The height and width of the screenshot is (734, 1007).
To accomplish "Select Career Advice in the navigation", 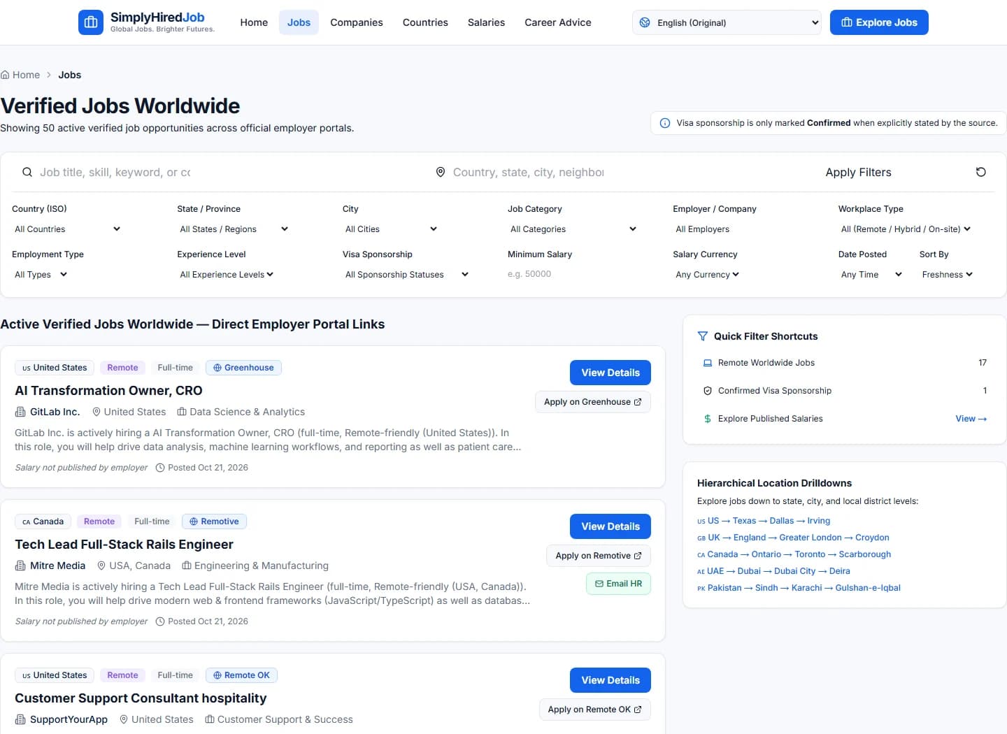I will pyautogui.click(x=558, y=22).
